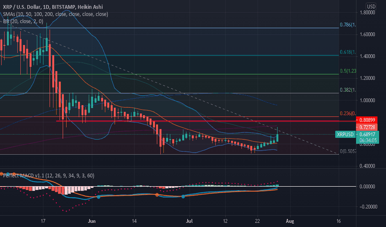Click the blue MACD crossover dot near June
Viewport: 386px width, 227px height.
click(99, 197)
